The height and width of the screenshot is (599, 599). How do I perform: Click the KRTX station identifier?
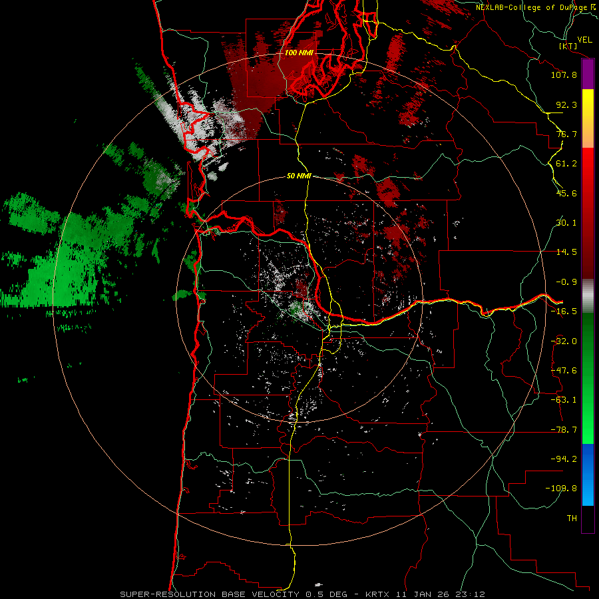[x=377, y=594]
